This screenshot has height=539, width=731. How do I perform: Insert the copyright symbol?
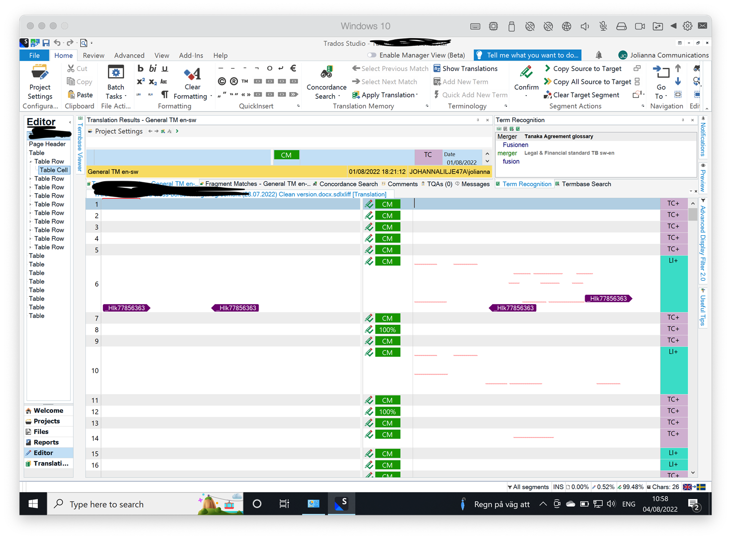click(221, 81)
